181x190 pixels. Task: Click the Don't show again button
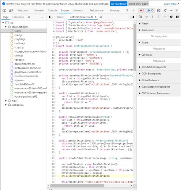click(x=139, y=4)
